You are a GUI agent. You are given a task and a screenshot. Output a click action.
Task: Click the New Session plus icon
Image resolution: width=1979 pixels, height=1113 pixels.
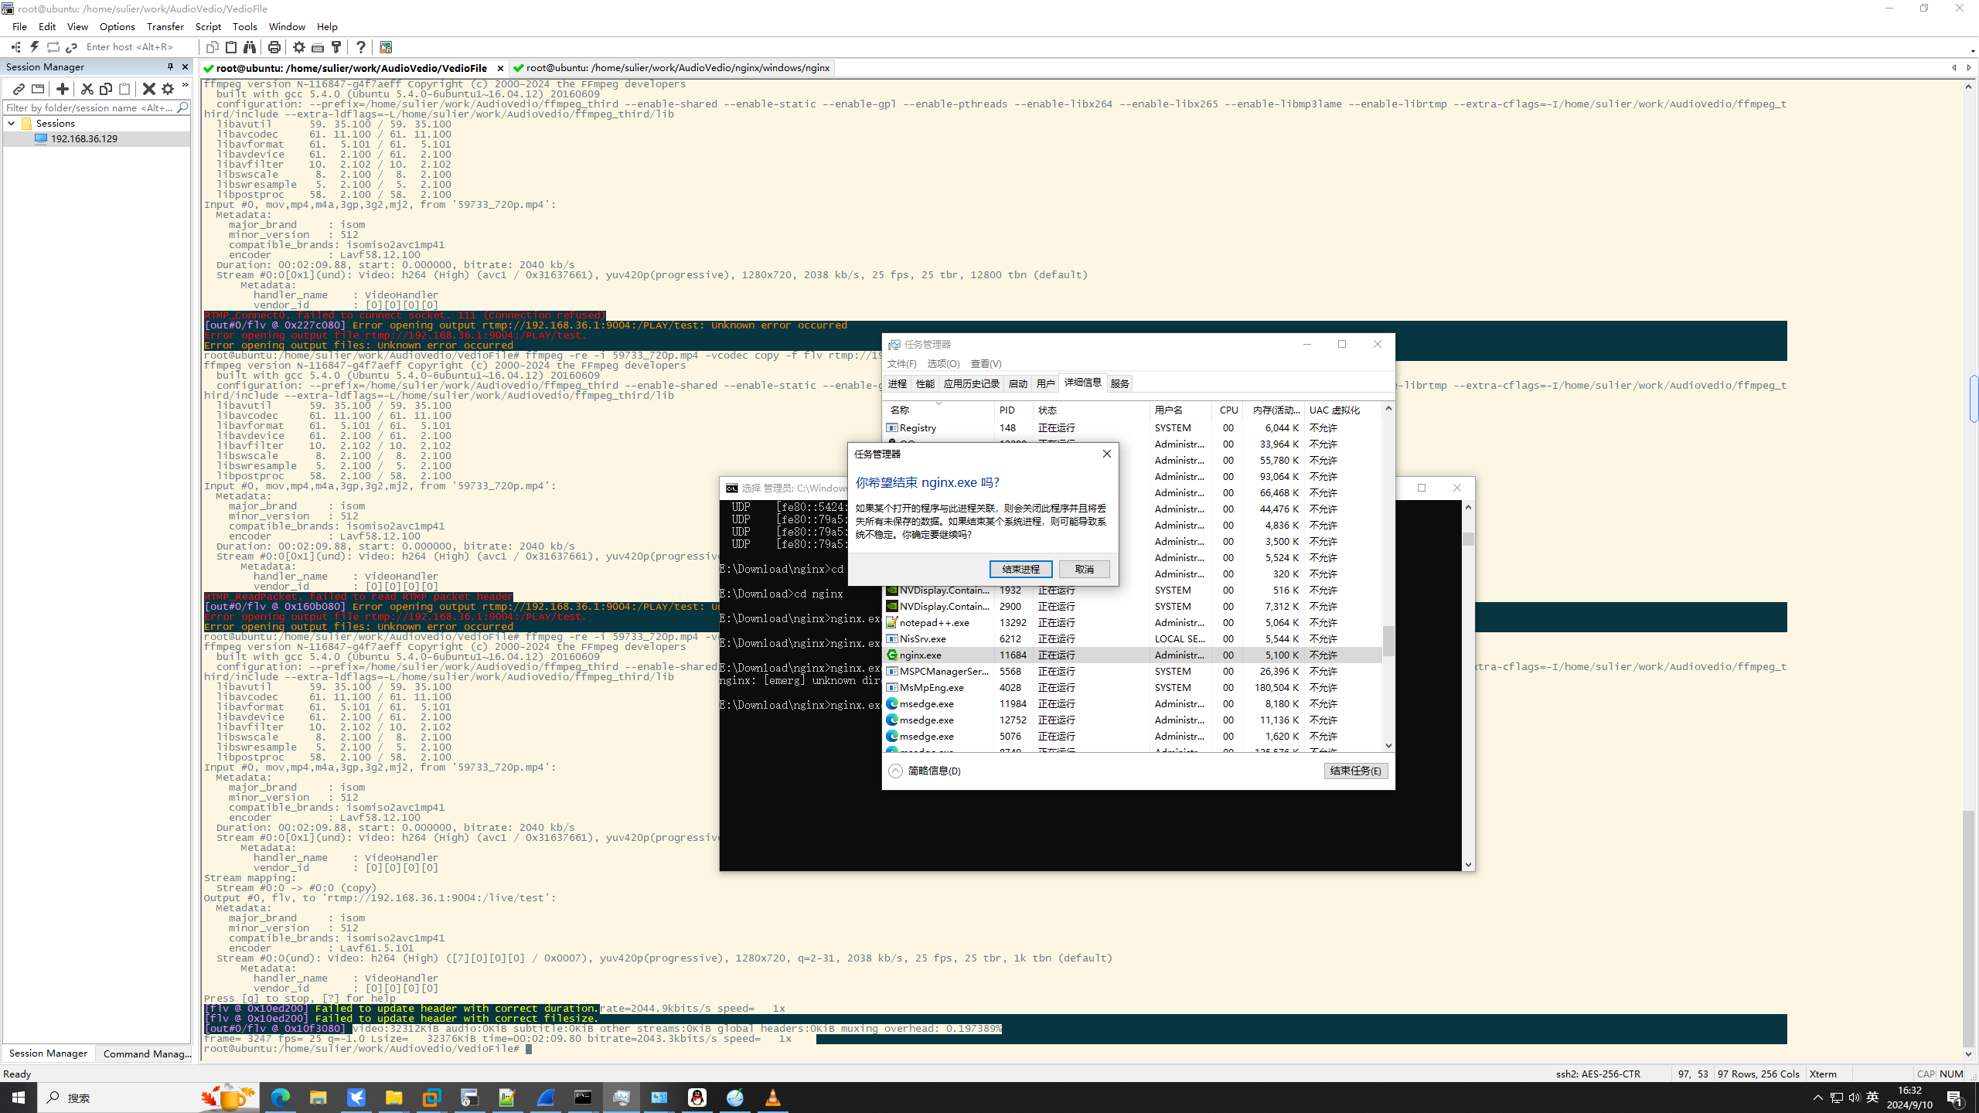point(63,89)
